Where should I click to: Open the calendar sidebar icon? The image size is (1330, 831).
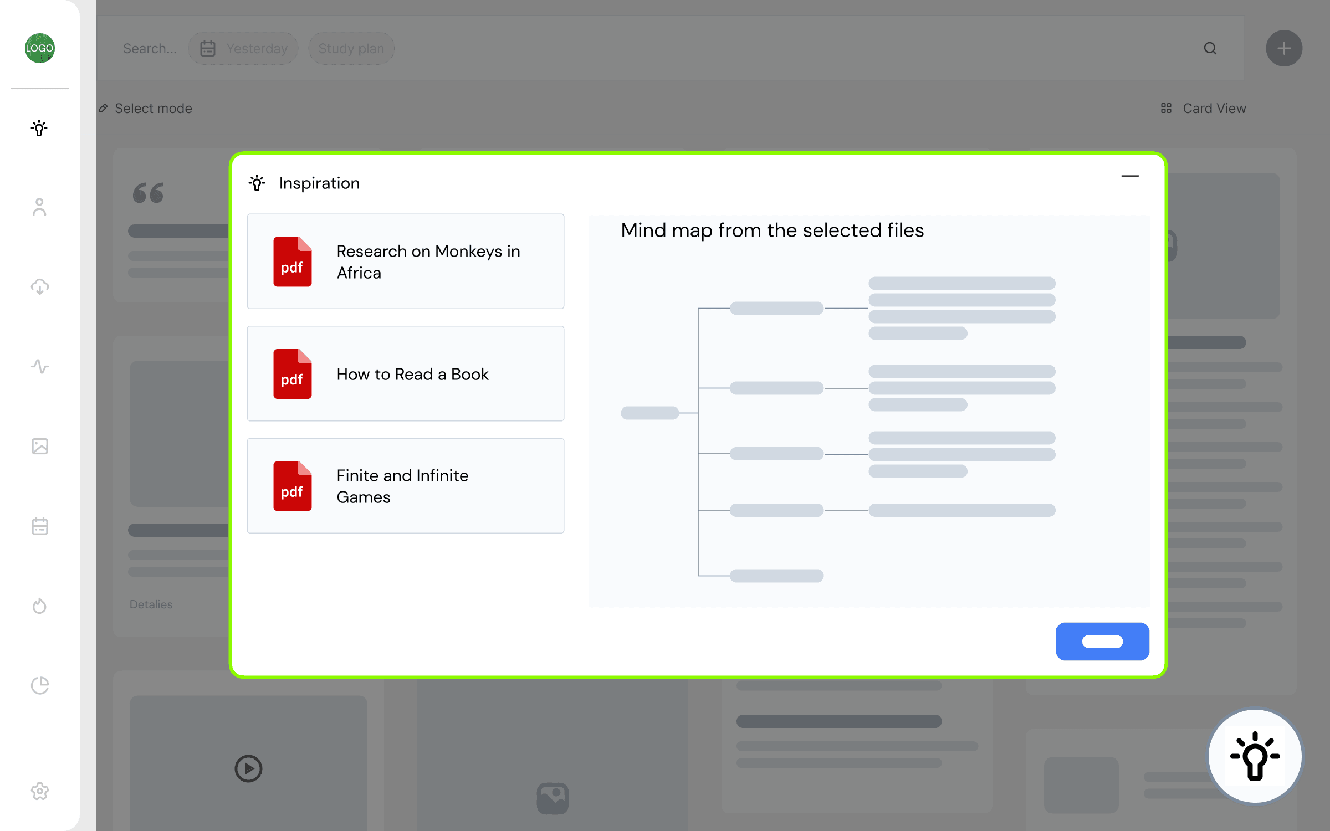[39, 526]
